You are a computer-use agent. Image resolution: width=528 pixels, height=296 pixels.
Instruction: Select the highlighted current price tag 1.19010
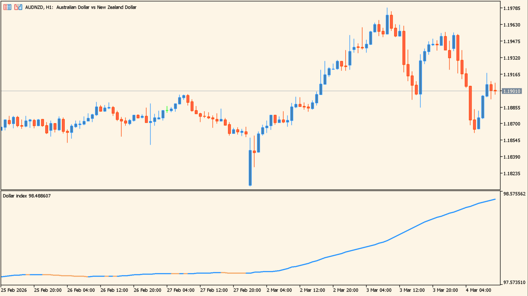point(513,90)
